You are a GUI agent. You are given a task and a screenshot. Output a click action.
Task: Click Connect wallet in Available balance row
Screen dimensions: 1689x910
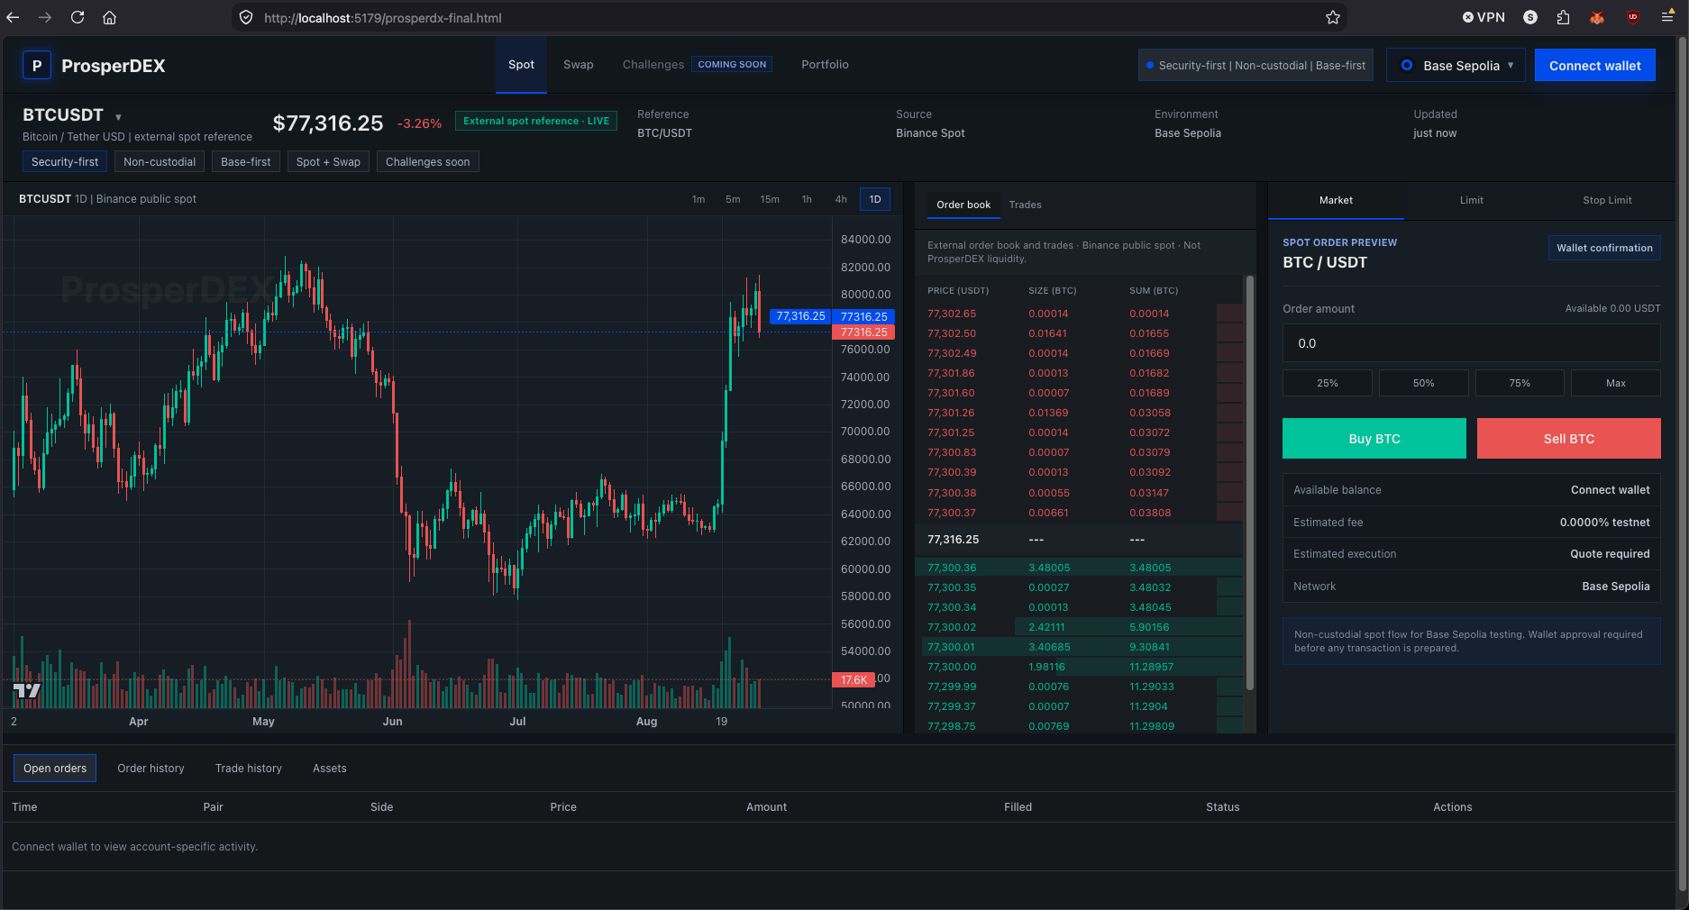click(x=1611, y=490)
